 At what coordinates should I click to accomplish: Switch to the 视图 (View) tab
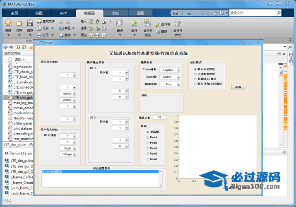[x=140, y=13]
